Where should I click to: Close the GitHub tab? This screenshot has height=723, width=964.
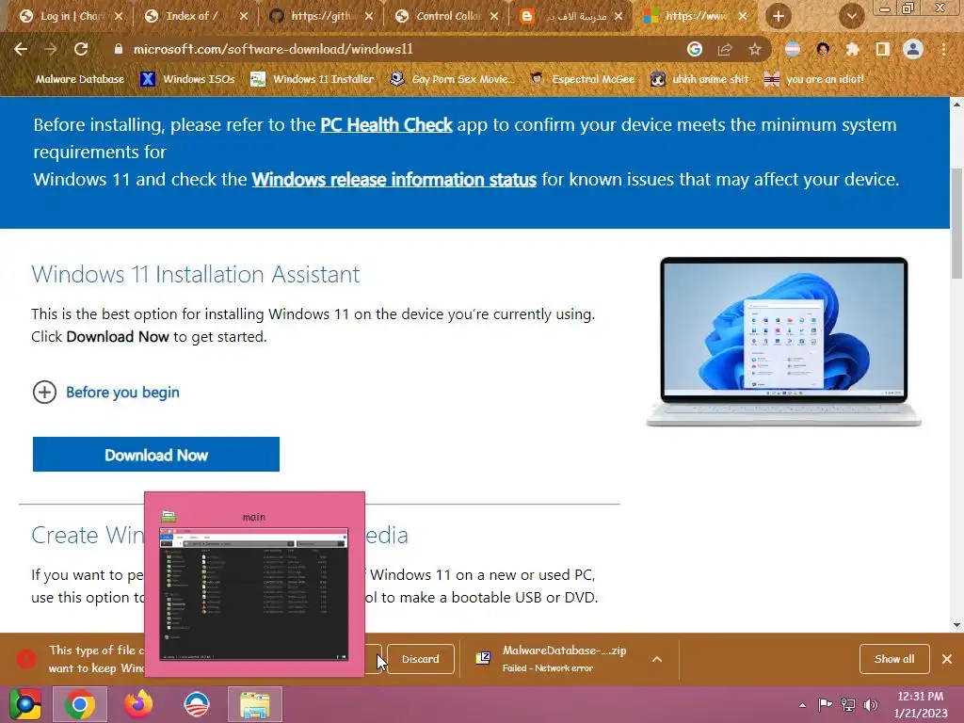click(x=369, y=16)
